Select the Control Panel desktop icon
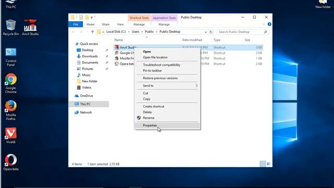The image size is (334, 188). pos(10,57)
